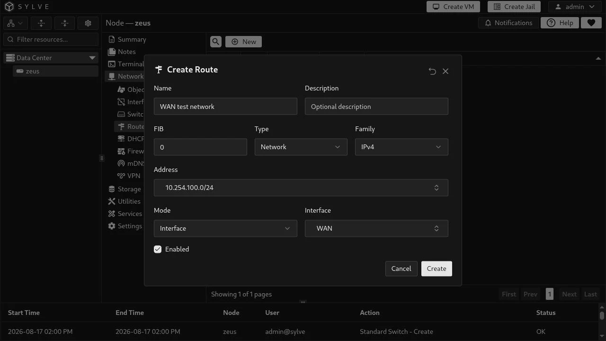The image size is (606, 341).
Task: Open the Mode dropdown showing Interface
Action: click(225, 228)
